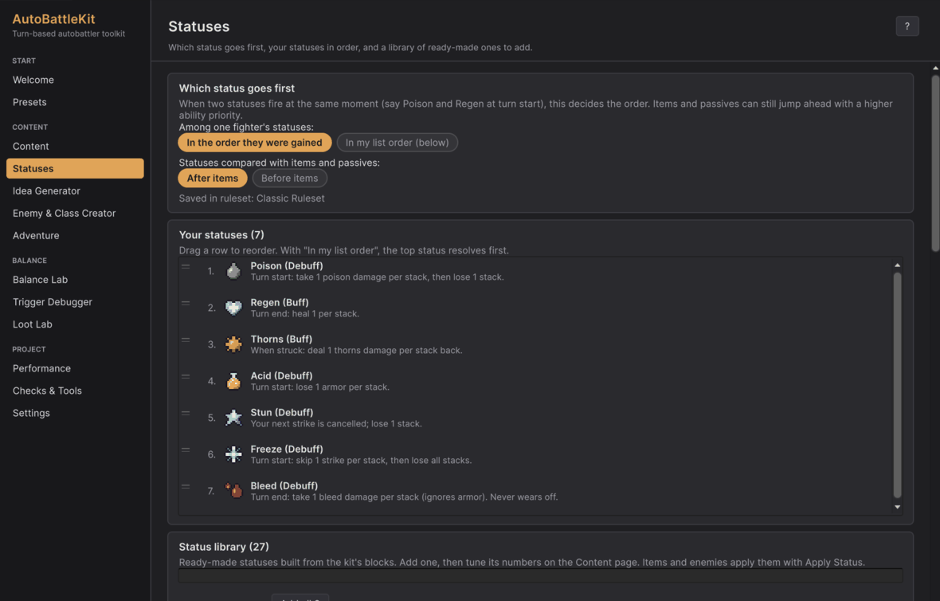Click the drag handle beside Regen
This screenshot has width=940, height=601.
tap(186, 303)
